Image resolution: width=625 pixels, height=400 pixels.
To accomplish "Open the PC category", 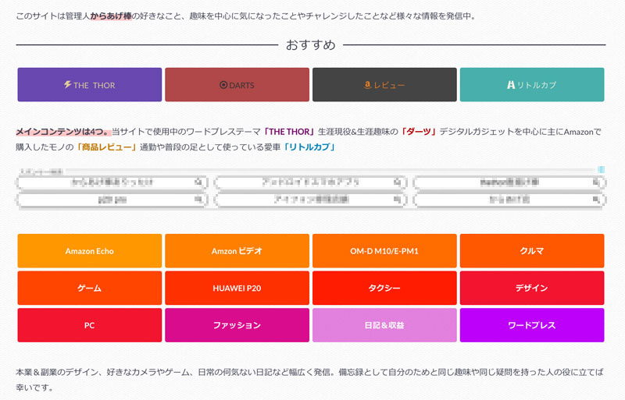I will tap(90, 325).
